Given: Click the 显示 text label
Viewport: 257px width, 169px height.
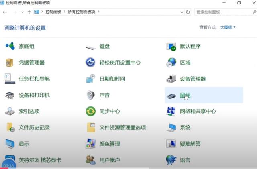Looking at the screenshot, I should 24,144.
